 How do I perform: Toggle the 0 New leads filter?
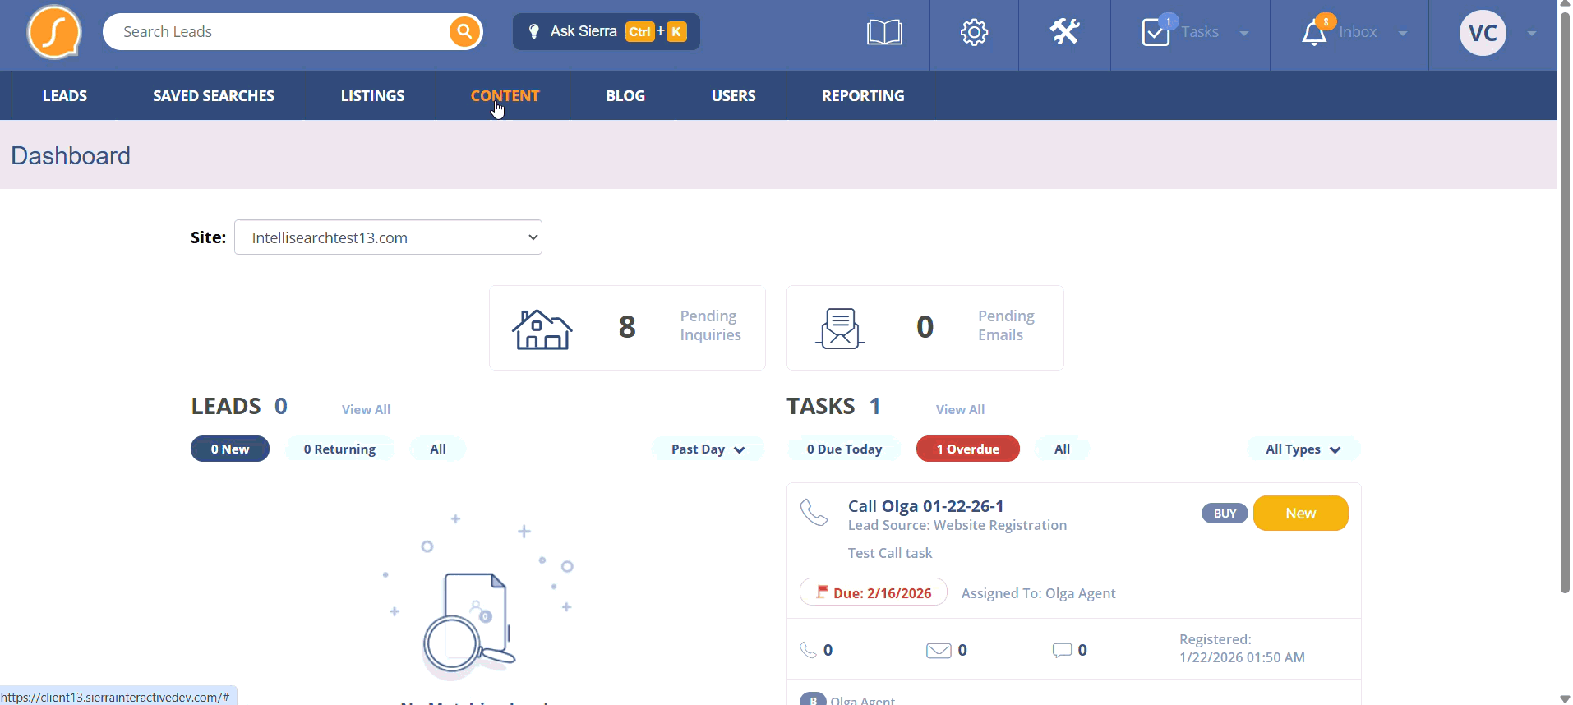pyautogui.click(x=230, y=449)
